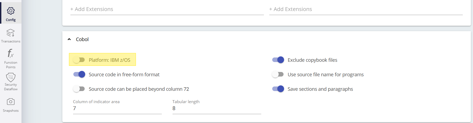Click the right Add Extensions field
The image size is (473, 123).
point(365,9)
